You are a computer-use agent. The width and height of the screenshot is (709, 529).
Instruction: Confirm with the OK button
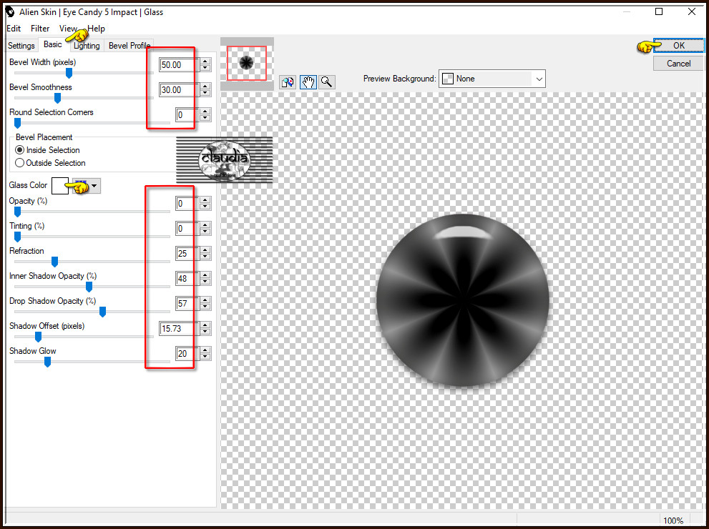click(x=679, y=45)
